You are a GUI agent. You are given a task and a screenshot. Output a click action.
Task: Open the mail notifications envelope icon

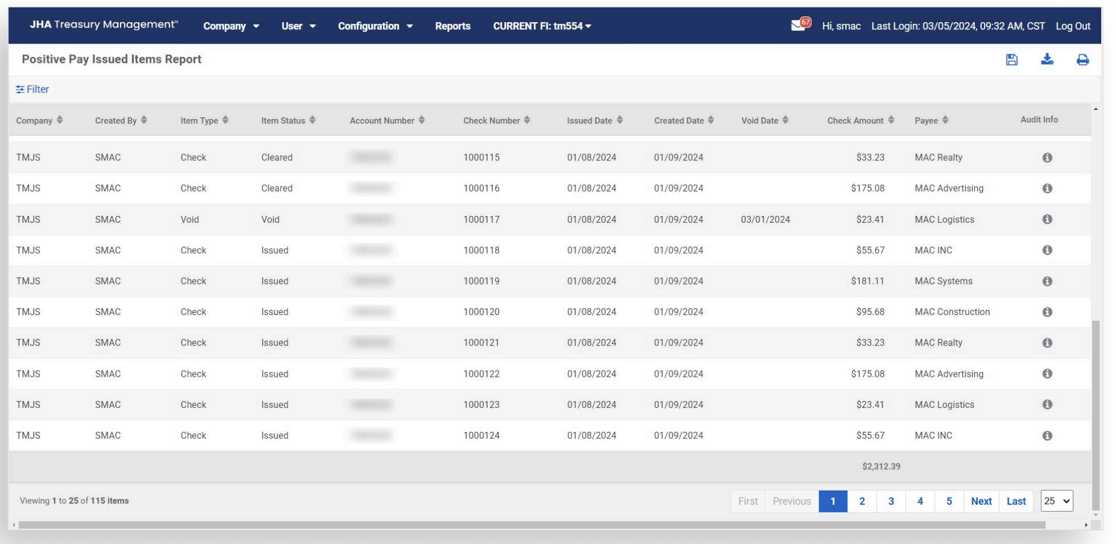800,25
